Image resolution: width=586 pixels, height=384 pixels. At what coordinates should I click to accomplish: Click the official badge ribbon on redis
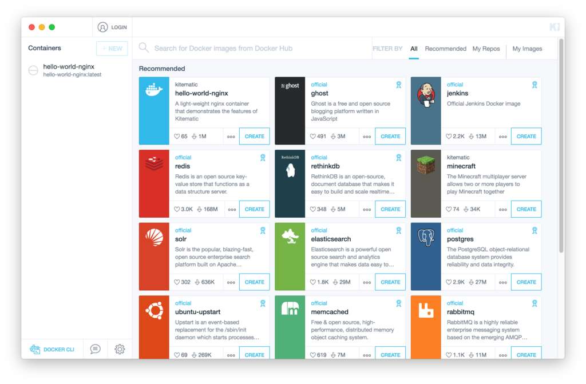click(x=263, y=158)
